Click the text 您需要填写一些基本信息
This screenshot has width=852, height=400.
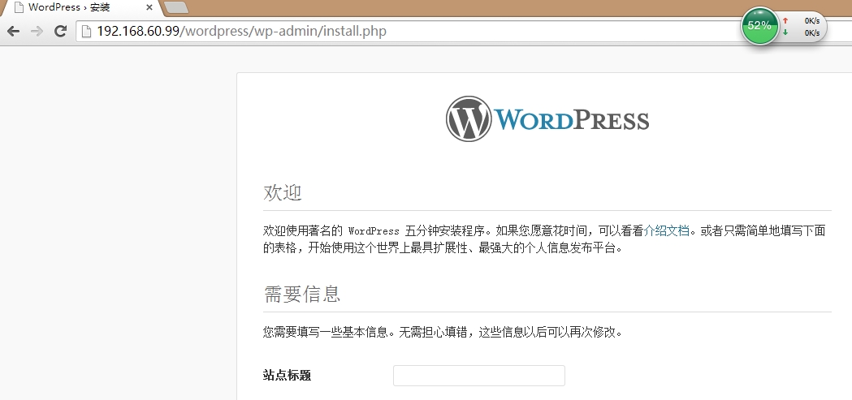[x=325, y=332]
